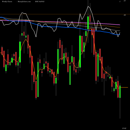
Task: Click the "15.02" price axis label
Action: [x=124, y=128]
